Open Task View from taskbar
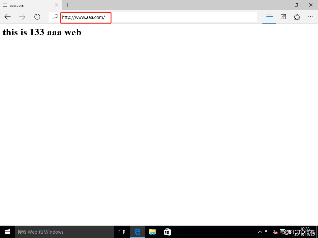 click(122, 232)
